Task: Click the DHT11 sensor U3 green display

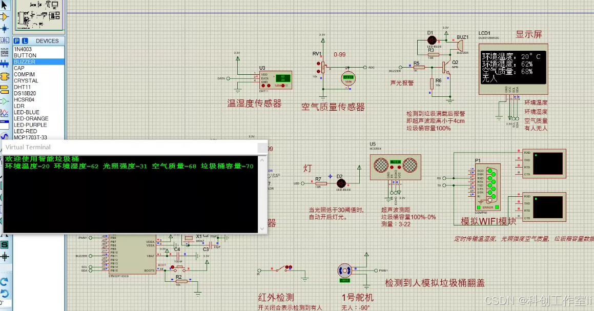Action: coord(282,78)
